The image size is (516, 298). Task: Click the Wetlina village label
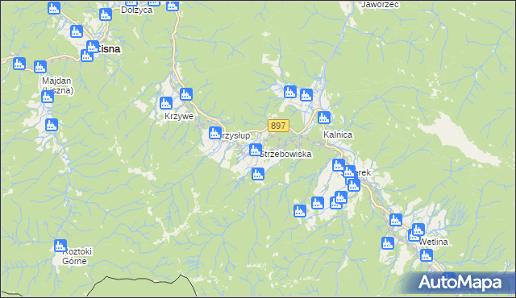tap(434, 242)
